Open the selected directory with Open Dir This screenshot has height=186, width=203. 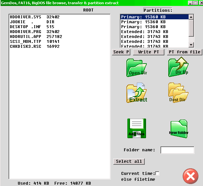click(x=137, y=68)
